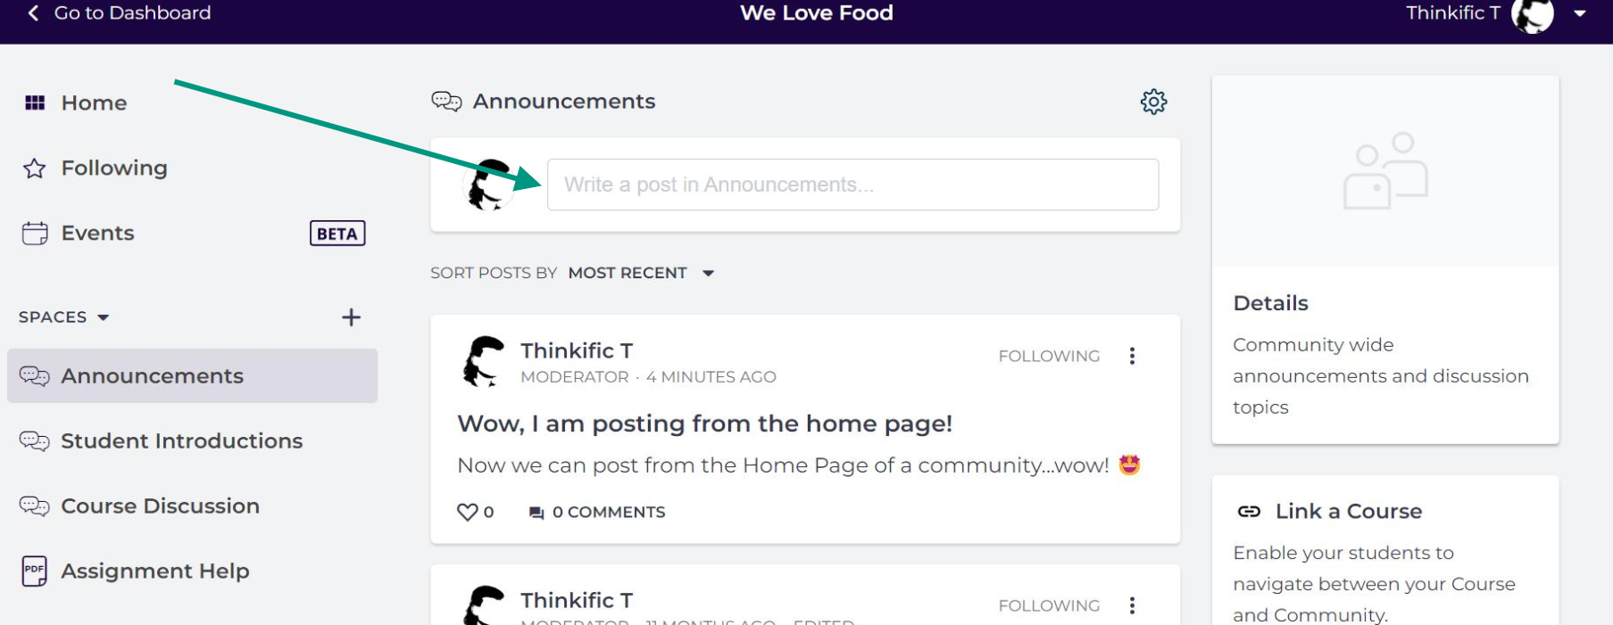Open the Events calendar icon
This screenshot has width=1613, height=625.
[x=35, y=234]
